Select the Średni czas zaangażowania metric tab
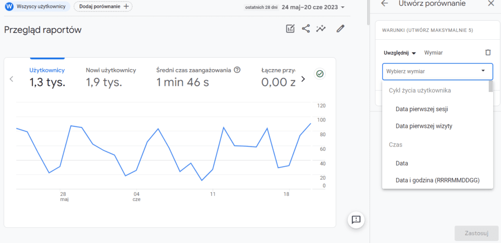Image resolution: width=501 pixels, height=243 pixels. pos(198,77)
